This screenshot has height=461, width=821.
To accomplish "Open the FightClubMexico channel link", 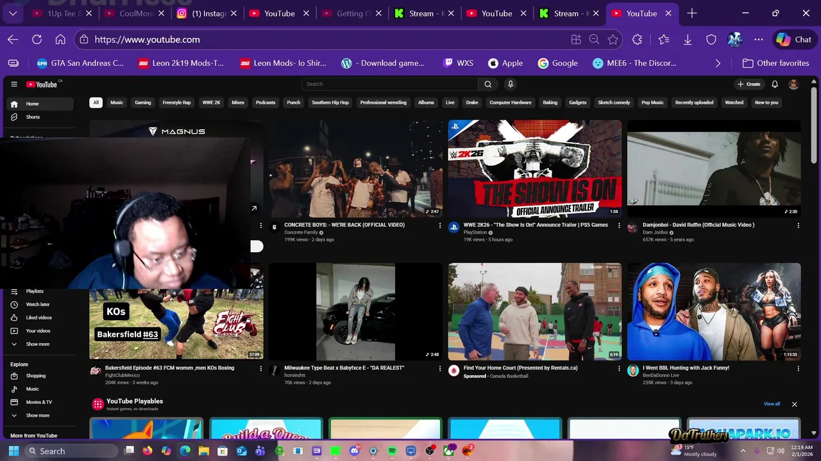I will click(123, 375).
